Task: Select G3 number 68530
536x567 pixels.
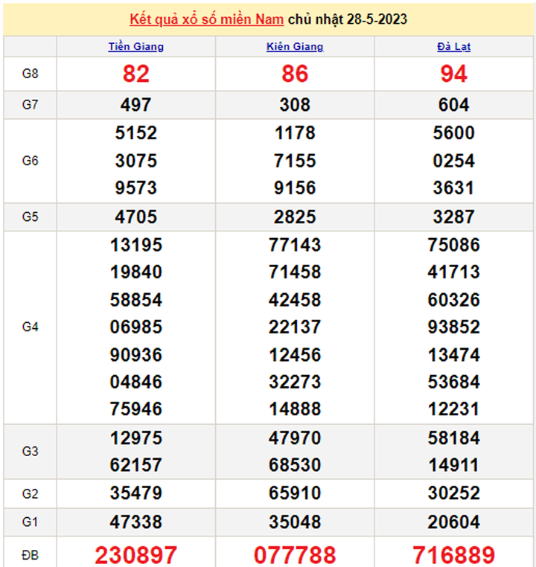Action: (x=295, y=464)
